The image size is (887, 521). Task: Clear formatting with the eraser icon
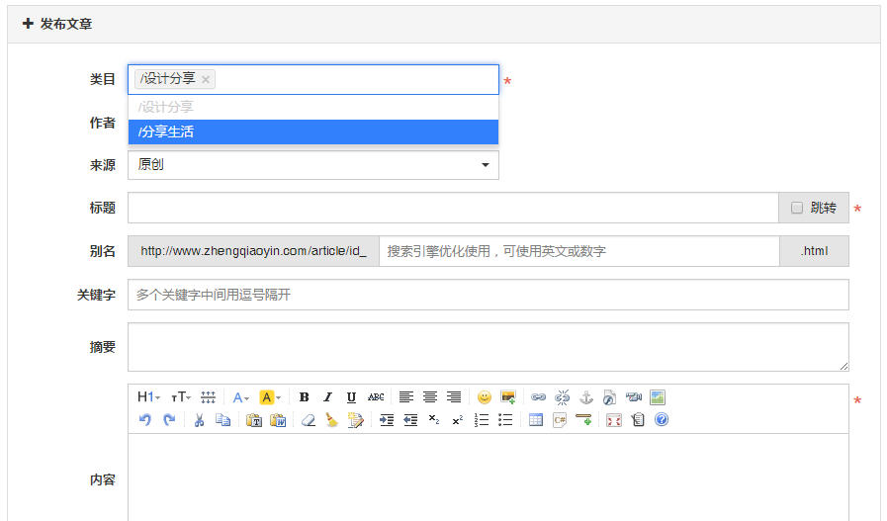point(309,420)
